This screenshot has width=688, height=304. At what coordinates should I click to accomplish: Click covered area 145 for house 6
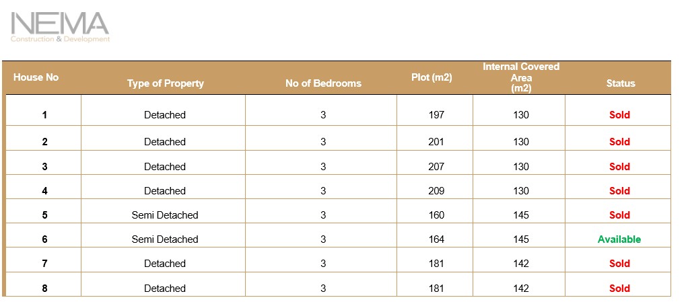(520, 239)
